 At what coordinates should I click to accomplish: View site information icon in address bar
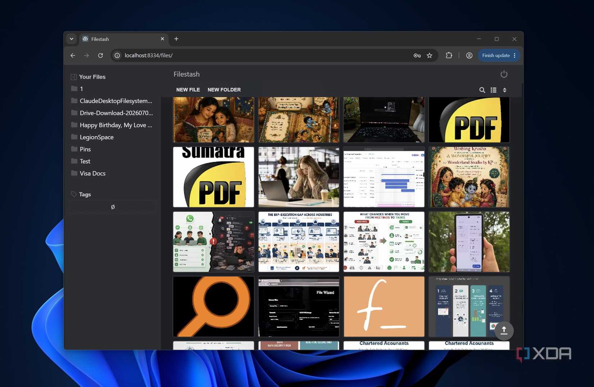tap(117, 55)
